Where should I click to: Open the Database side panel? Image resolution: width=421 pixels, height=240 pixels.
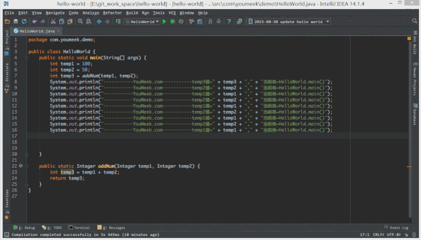415,114
